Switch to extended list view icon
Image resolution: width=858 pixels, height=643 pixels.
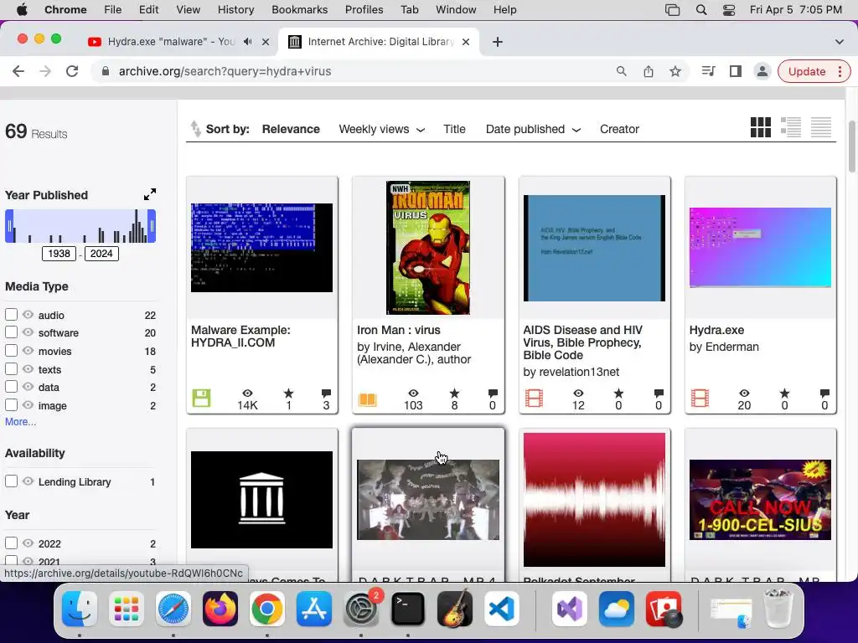[x=791, y=127]
